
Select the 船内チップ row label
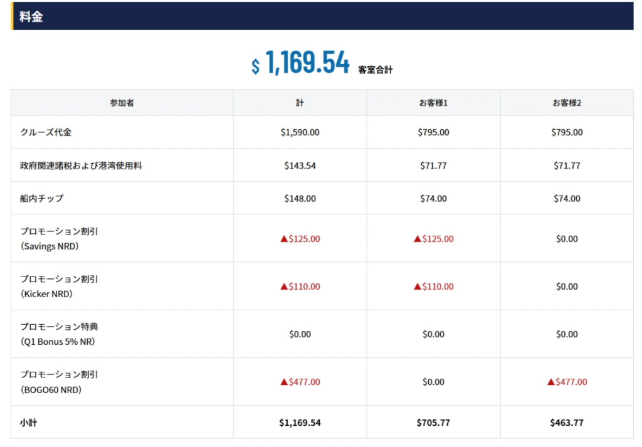point(42,198)
